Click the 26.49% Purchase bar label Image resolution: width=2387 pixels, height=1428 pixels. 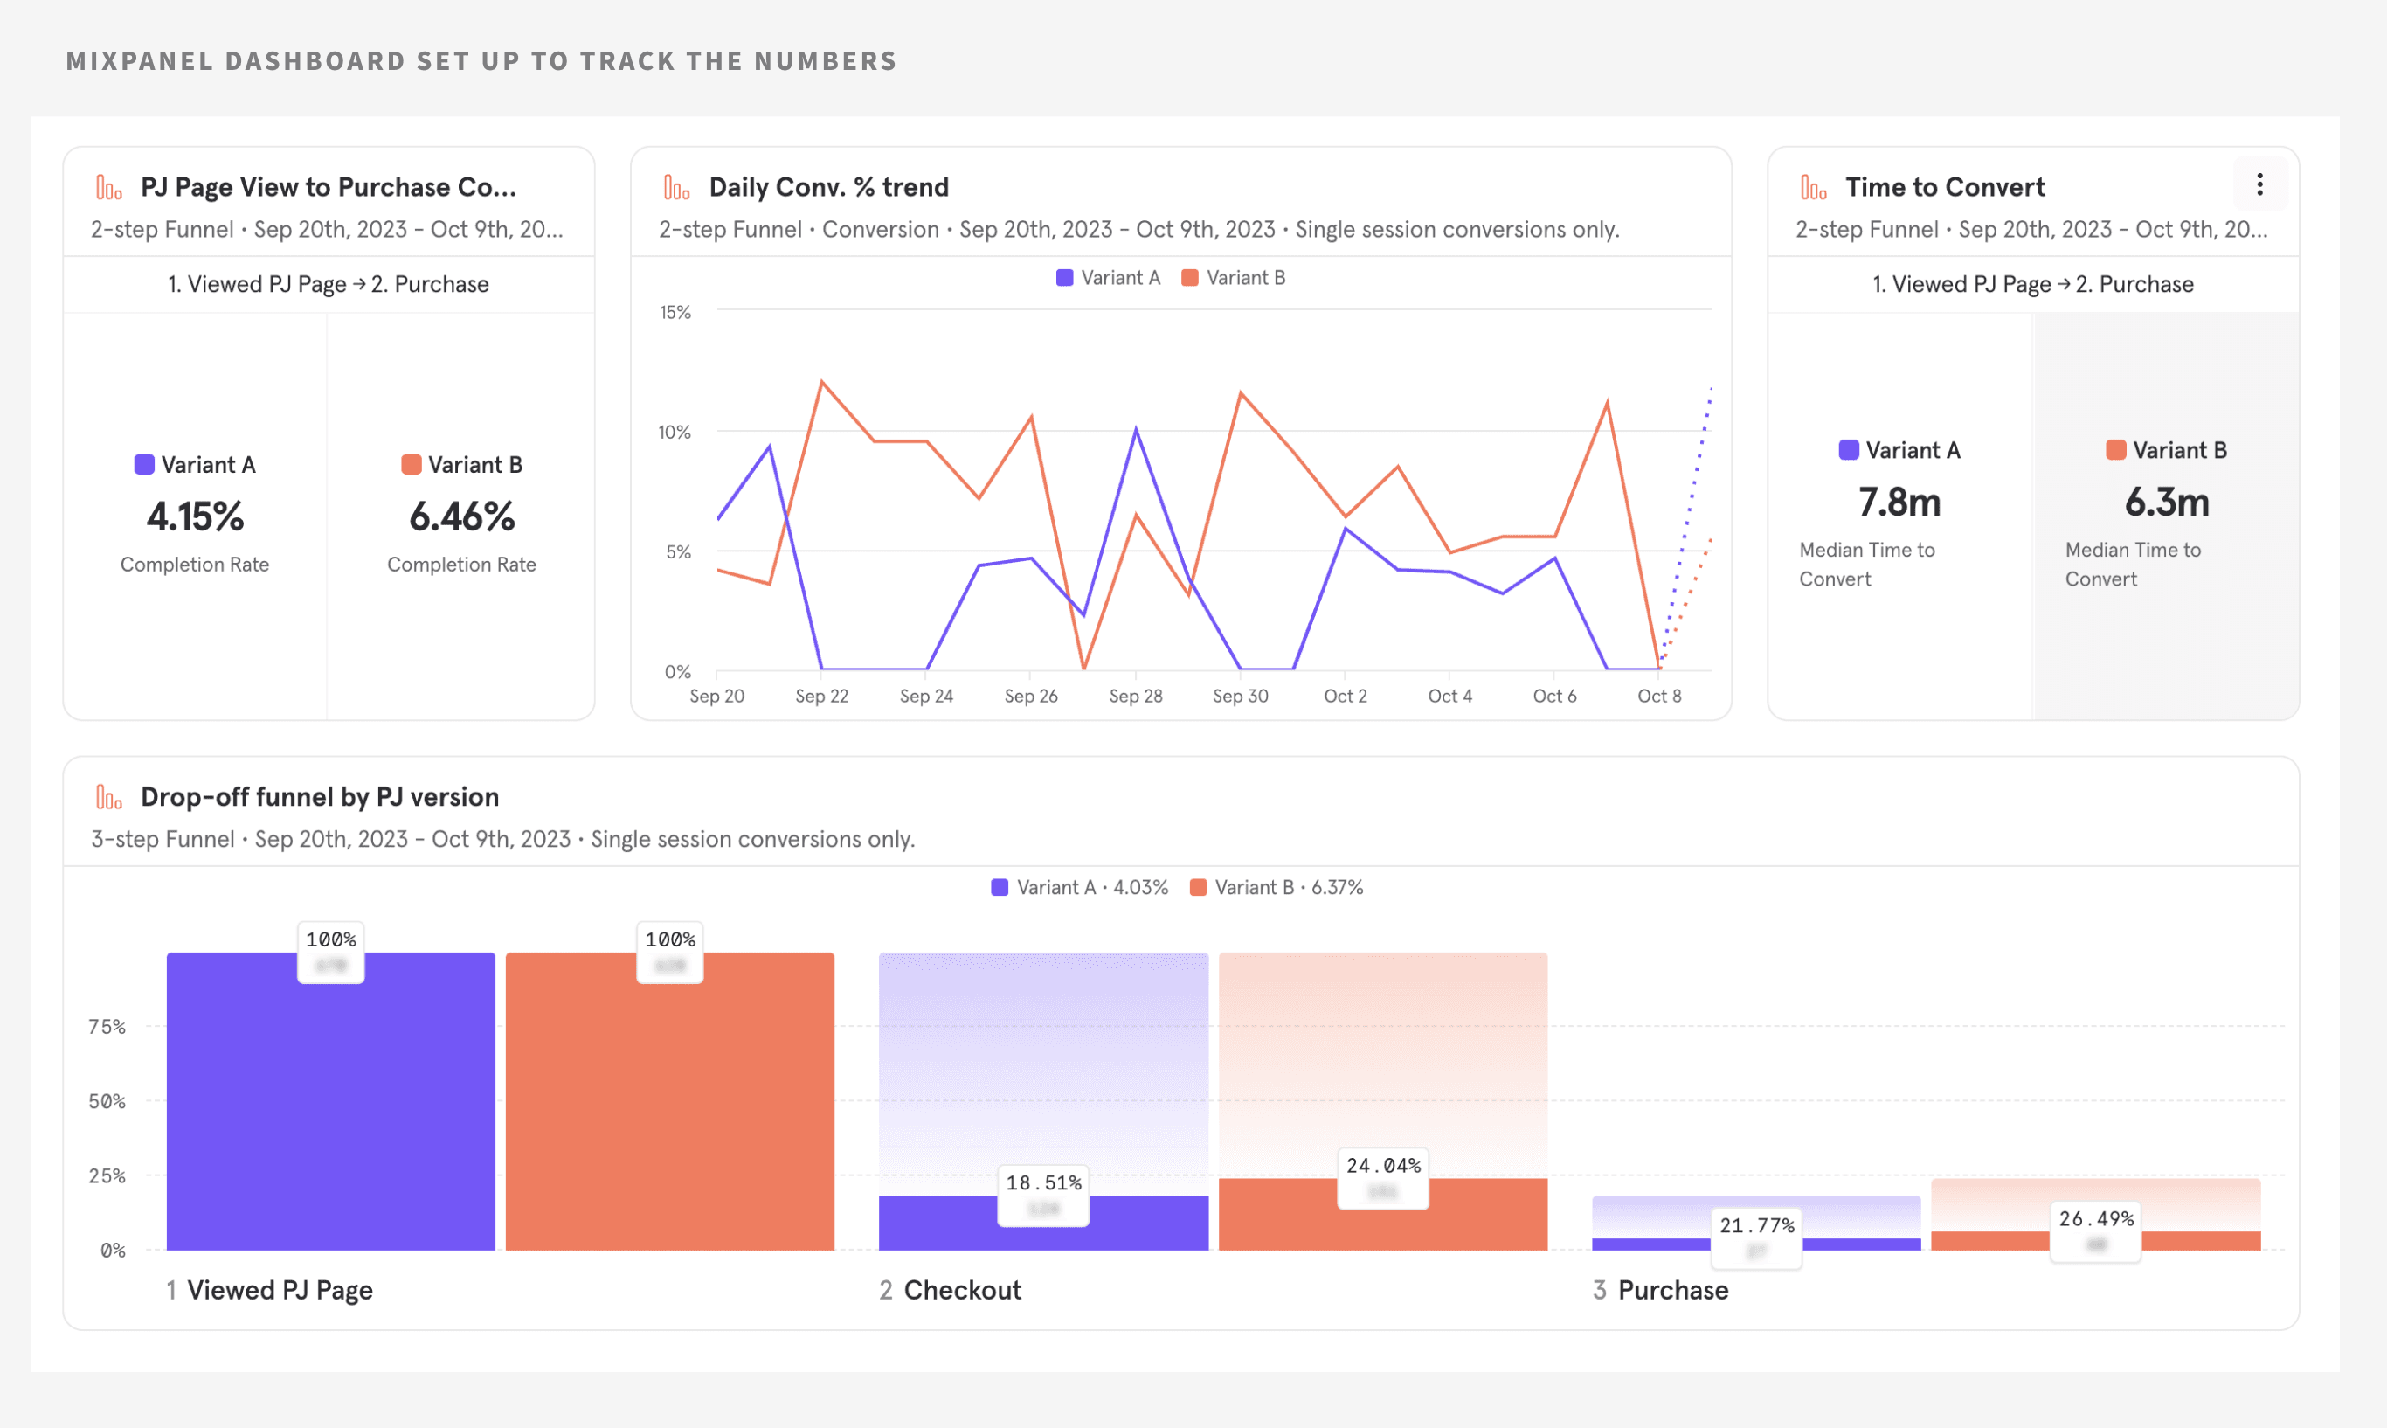(x=2095, y=1230)
